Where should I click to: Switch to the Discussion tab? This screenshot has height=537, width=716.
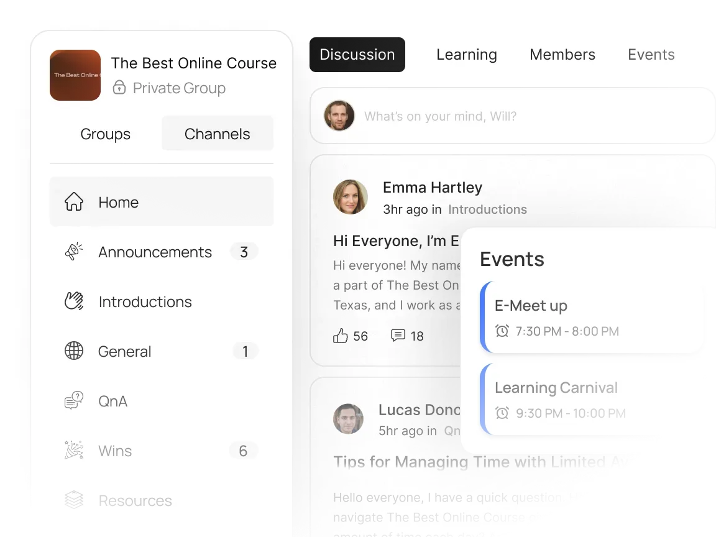(357, 54)
